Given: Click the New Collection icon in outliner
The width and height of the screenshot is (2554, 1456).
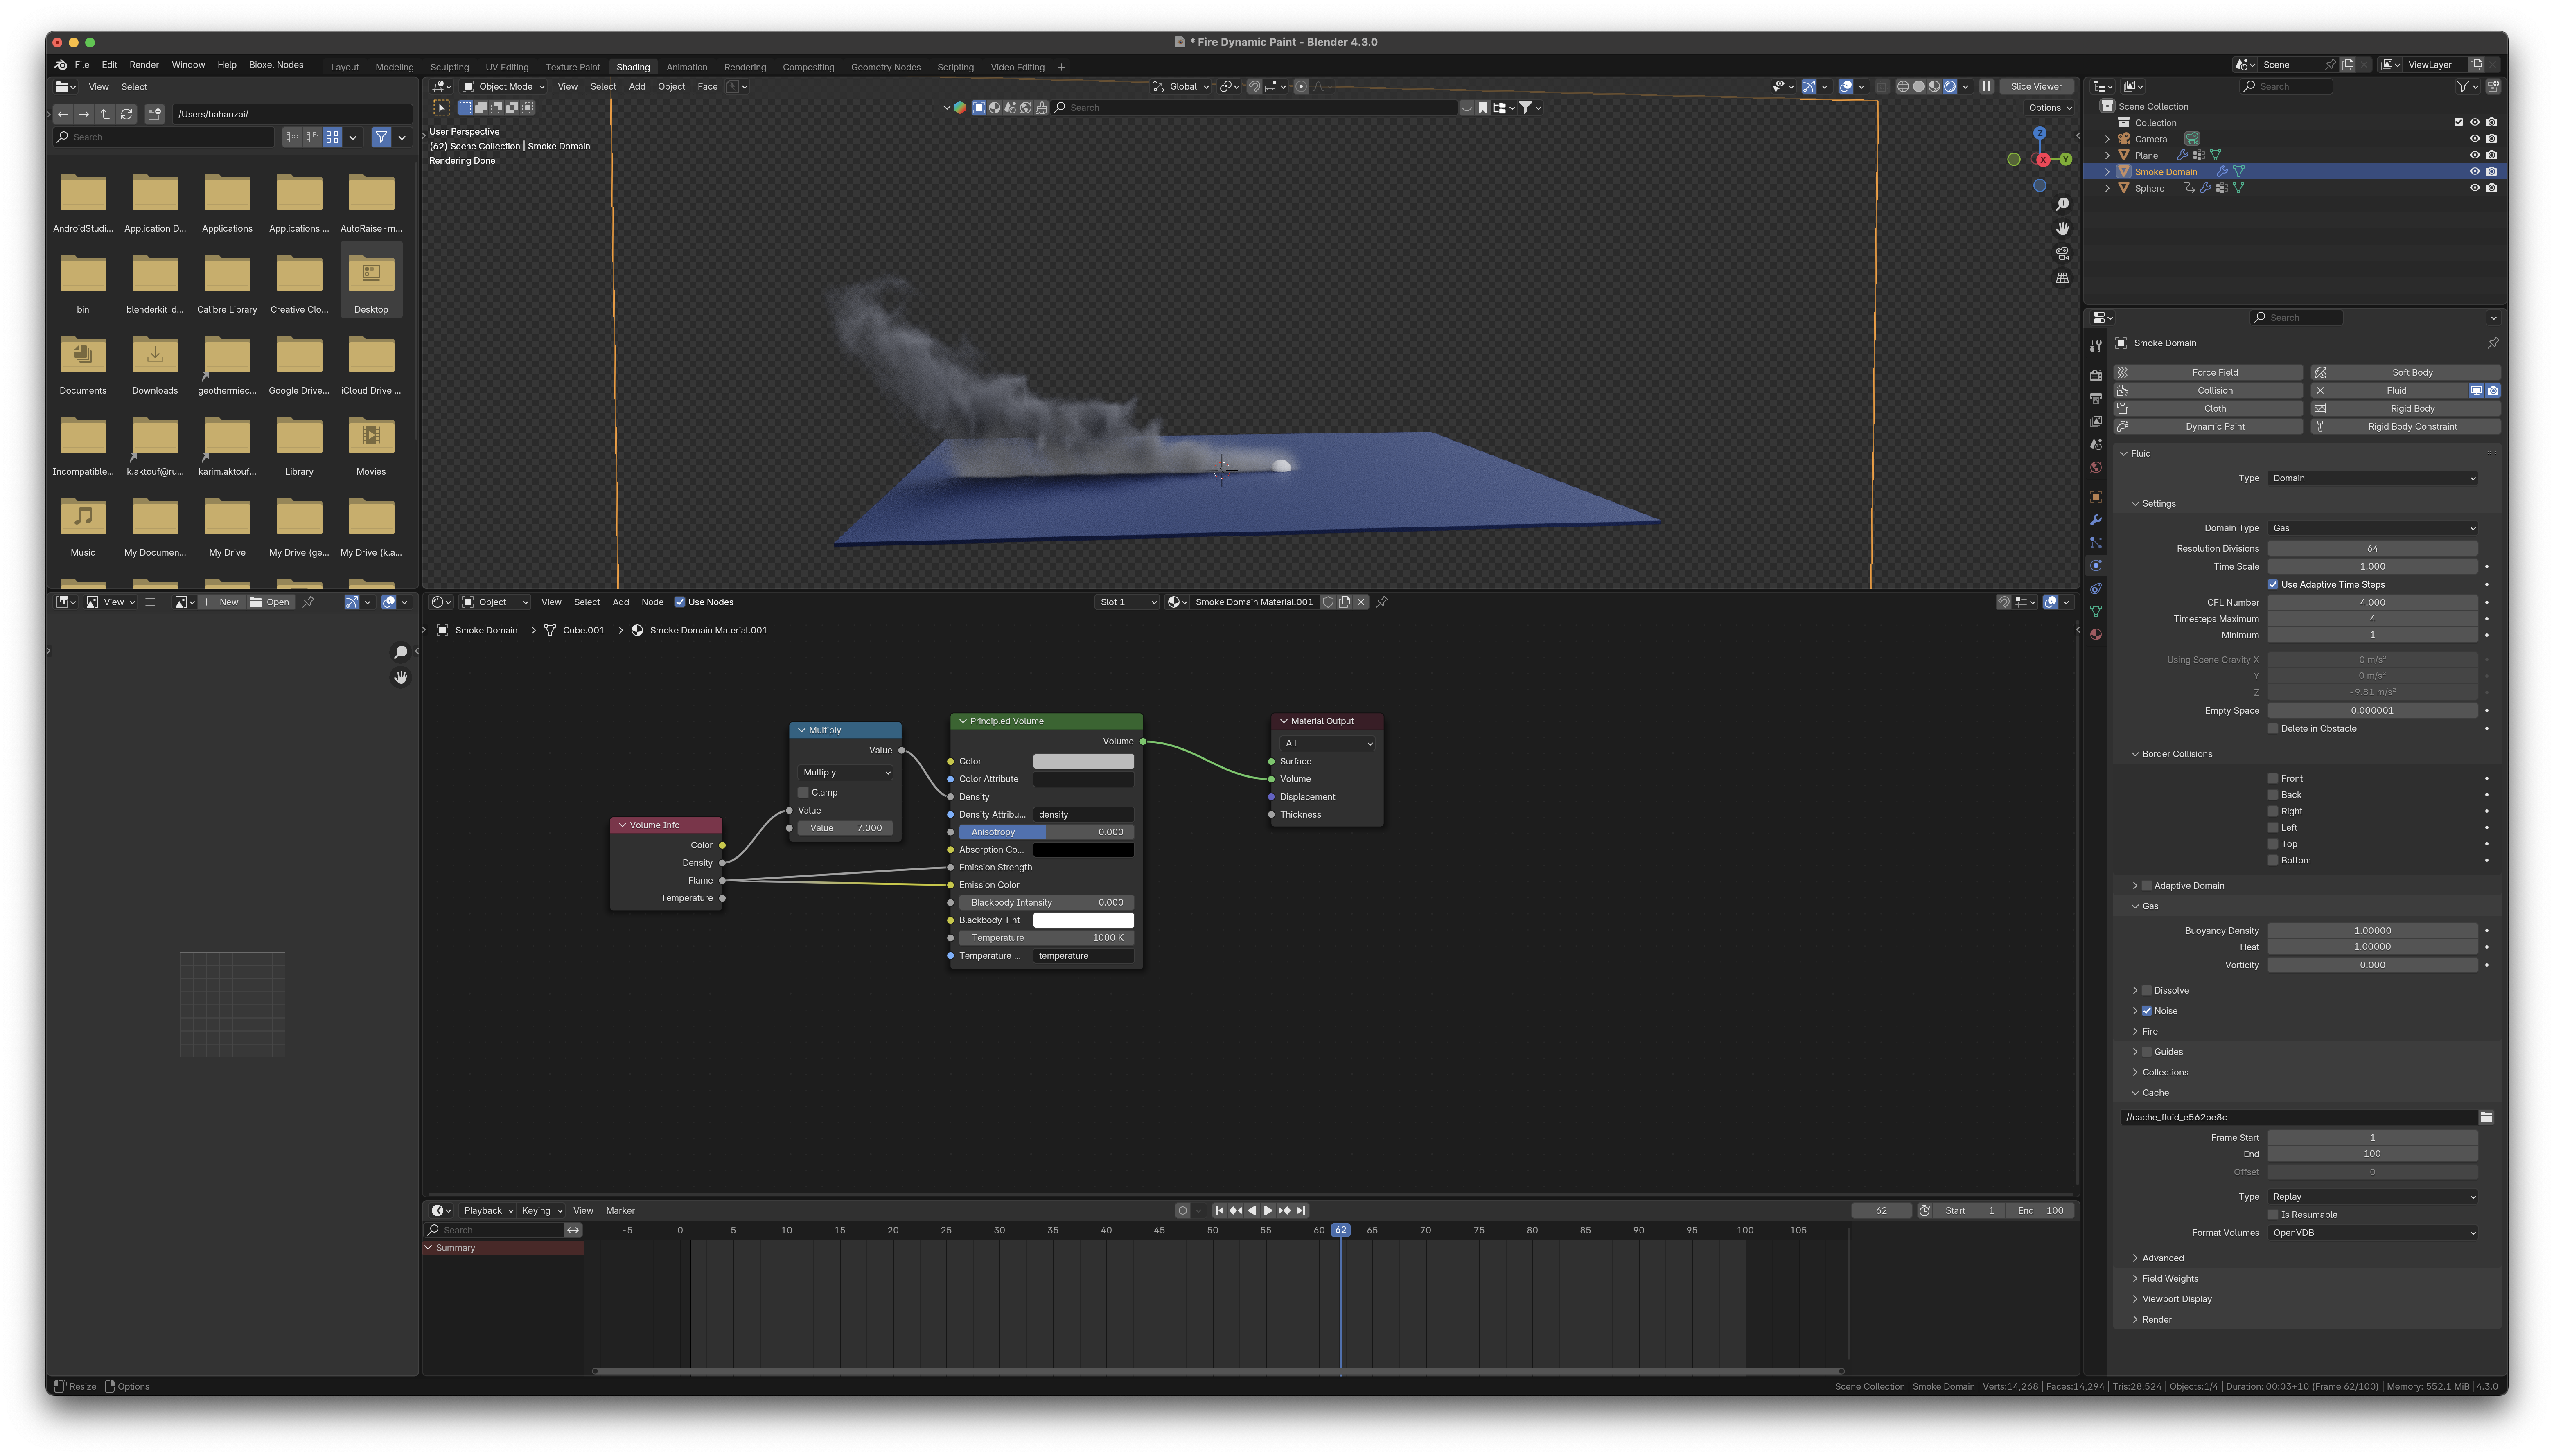Looking at the screenshot, I should 2493,86.
